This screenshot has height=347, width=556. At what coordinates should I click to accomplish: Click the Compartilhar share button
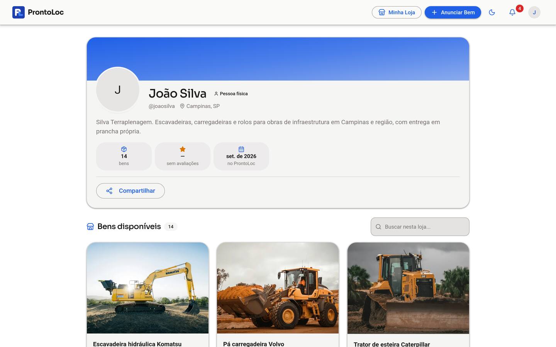(131, 191)
